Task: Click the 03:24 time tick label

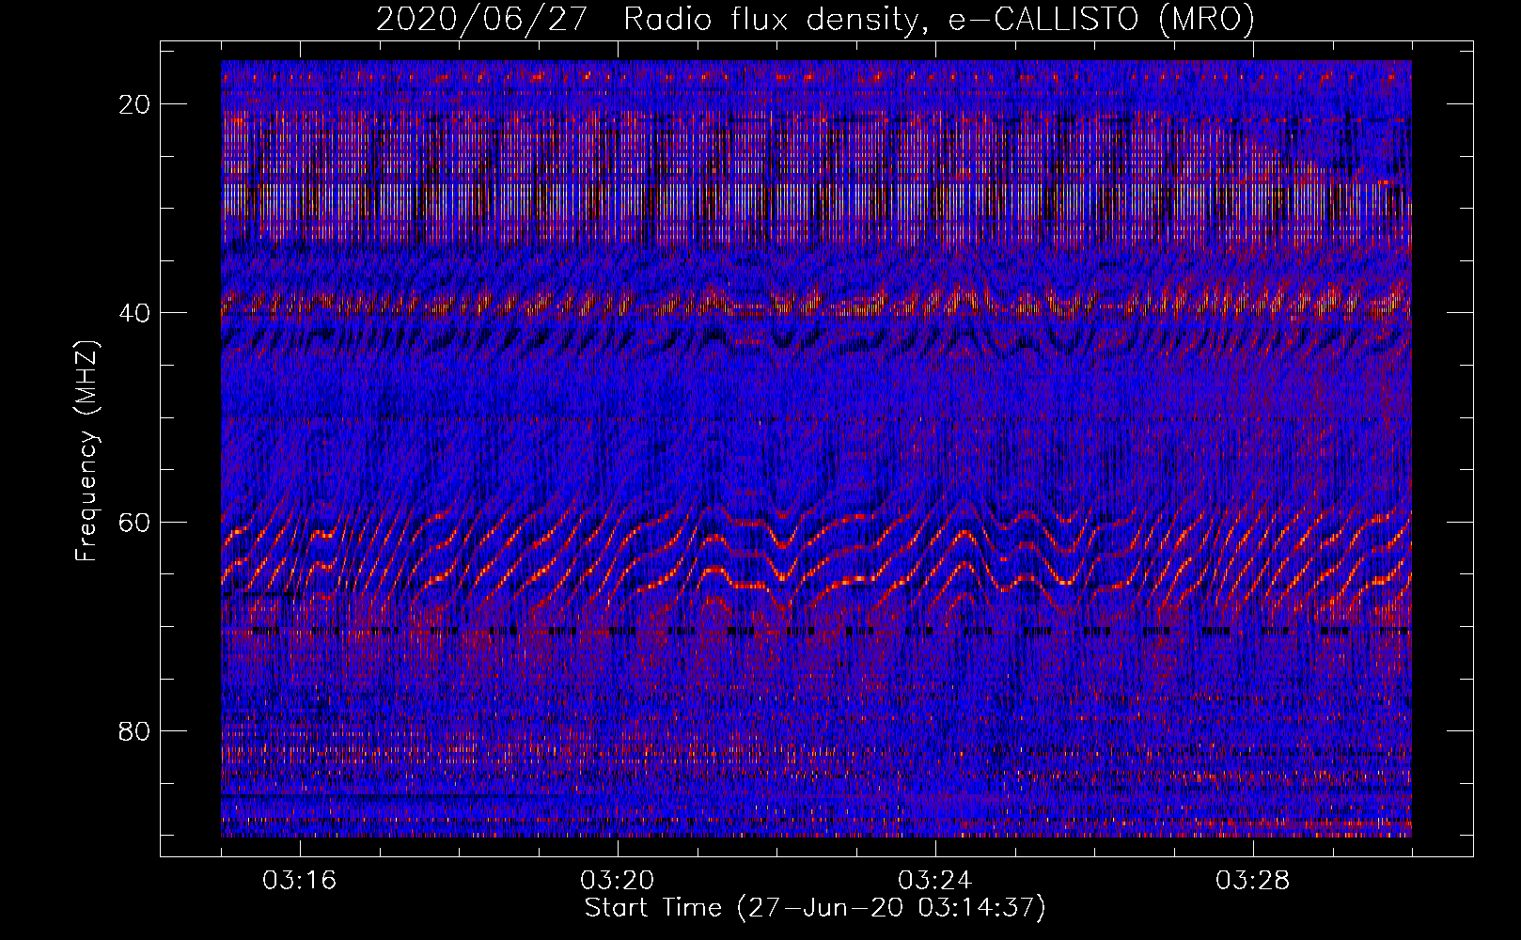Action: point(935,881)
